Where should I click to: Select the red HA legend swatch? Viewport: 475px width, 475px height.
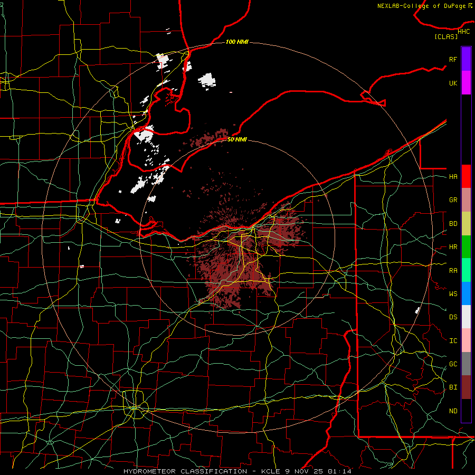[466, 176]
